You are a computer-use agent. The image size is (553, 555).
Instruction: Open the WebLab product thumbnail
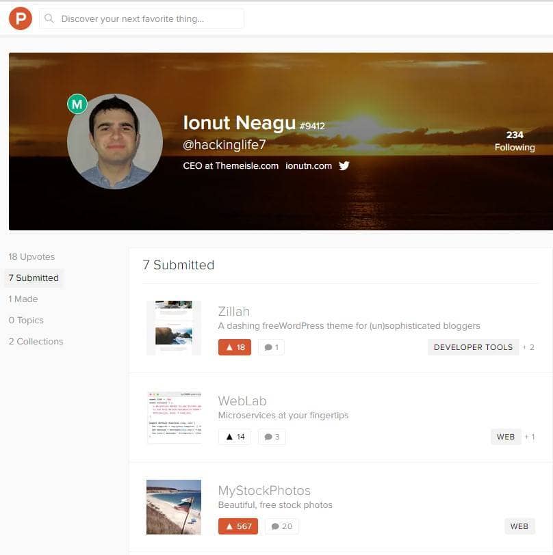tap(174, 418)
